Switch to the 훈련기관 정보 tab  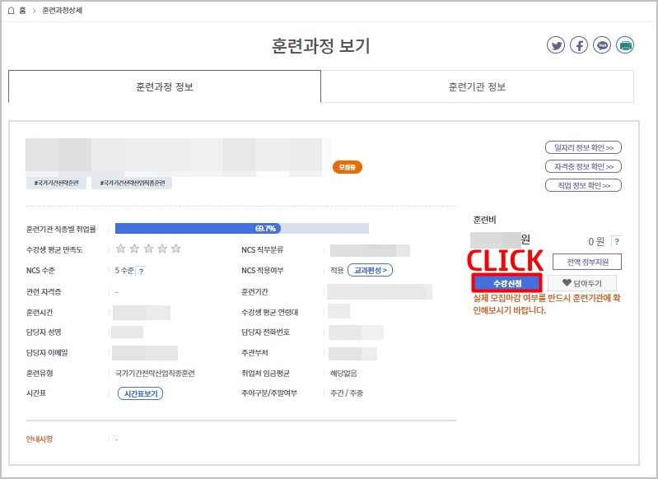click(477, 86)
